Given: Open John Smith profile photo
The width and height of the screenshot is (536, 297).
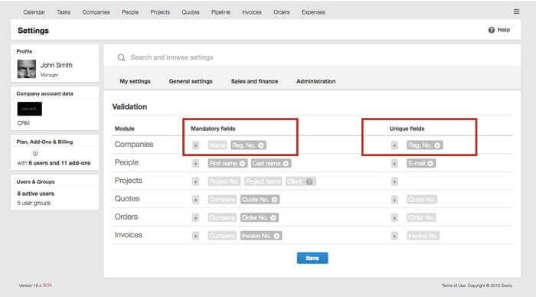Looking at the screenshot, I should (27, 69).
